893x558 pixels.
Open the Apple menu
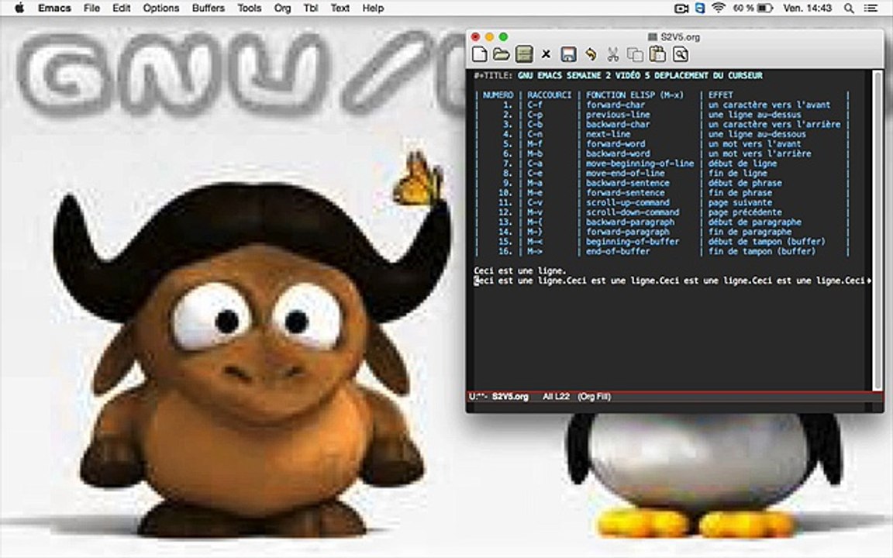[19, 8]
